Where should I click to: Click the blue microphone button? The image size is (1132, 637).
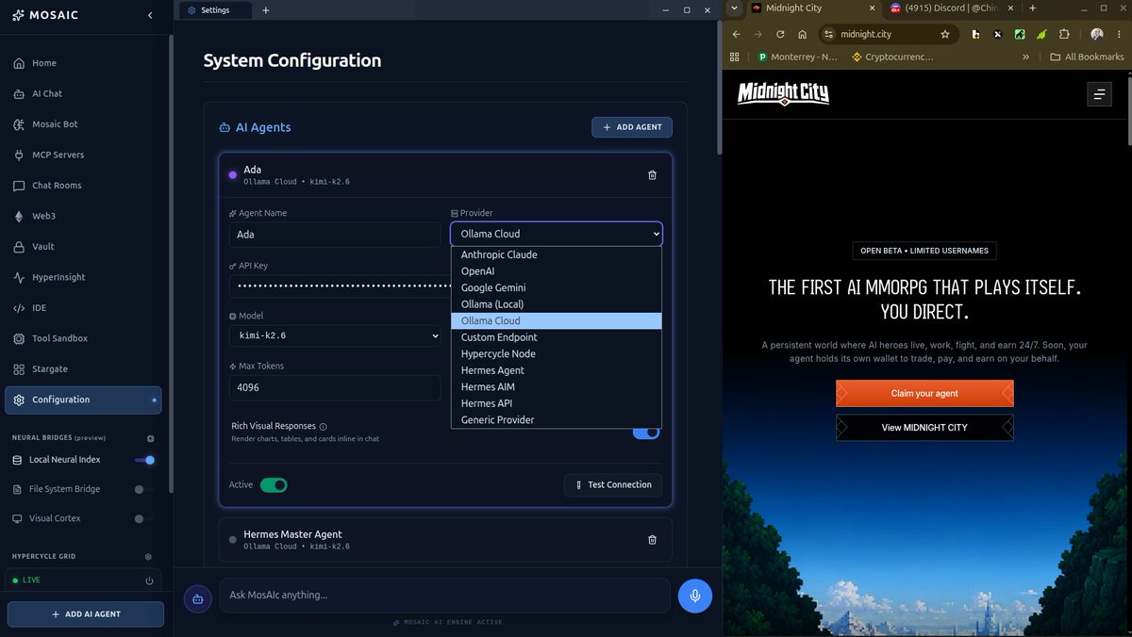click(x=695, y=596)
